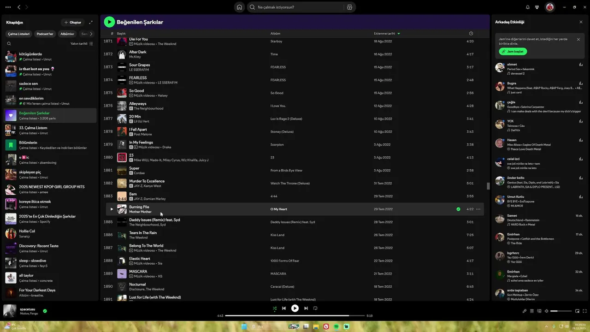Click the Jam başlat button
The image size is (590, 332).
[513, 51]
